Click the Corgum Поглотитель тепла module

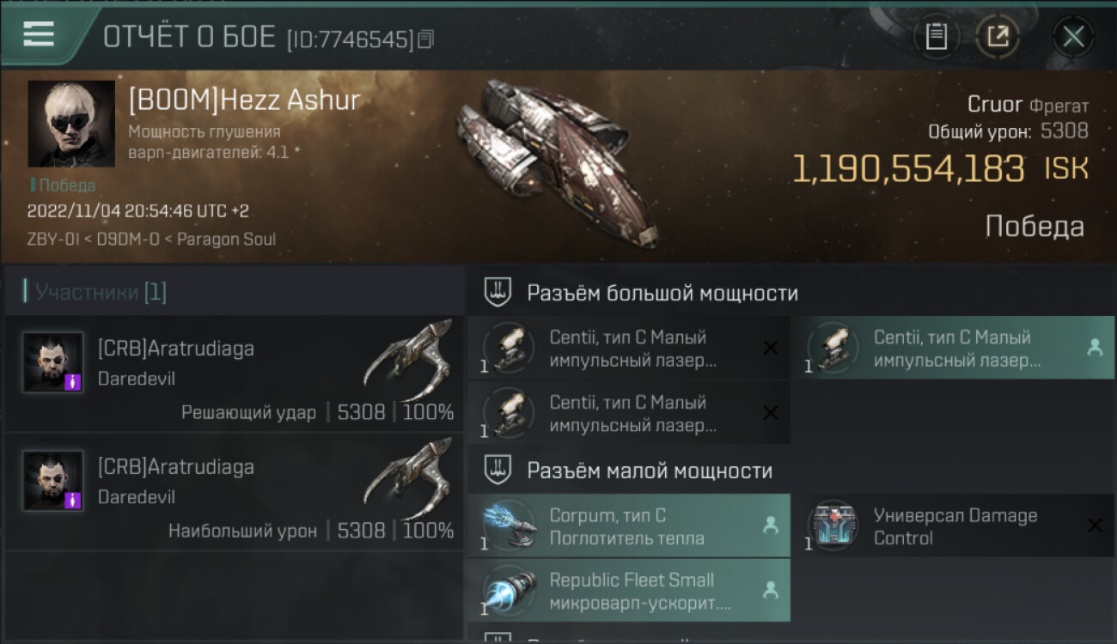629,526
